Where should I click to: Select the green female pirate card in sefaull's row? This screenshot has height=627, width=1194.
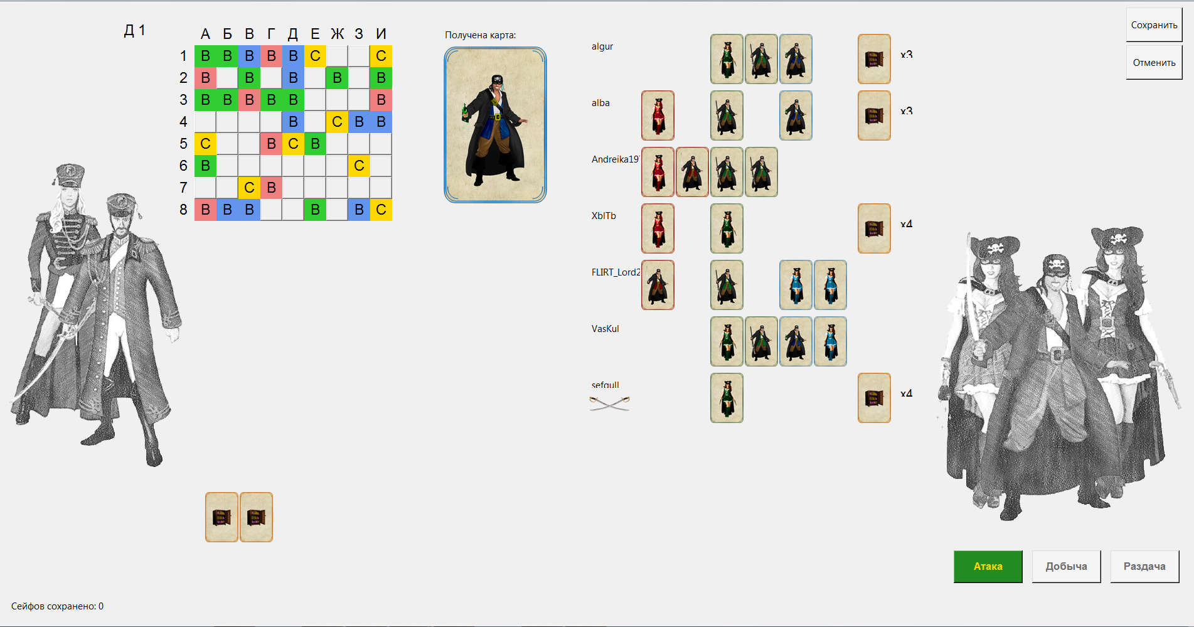click(x=727, y=398)
